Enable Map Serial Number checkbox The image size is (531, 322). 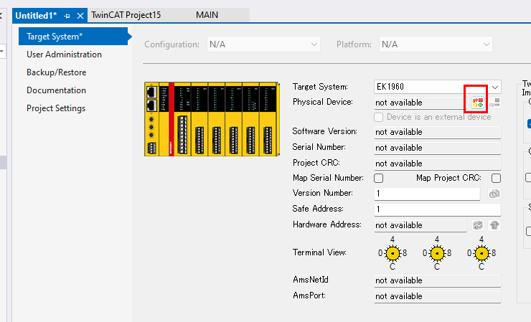pyautogui.click(x=379, y=178)
